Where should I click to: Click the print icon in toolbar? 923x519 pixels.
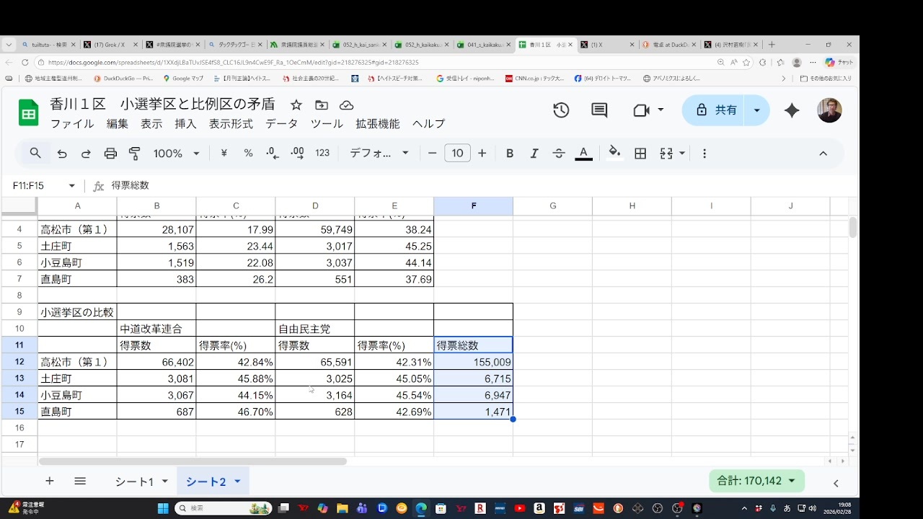coord(110,154)
